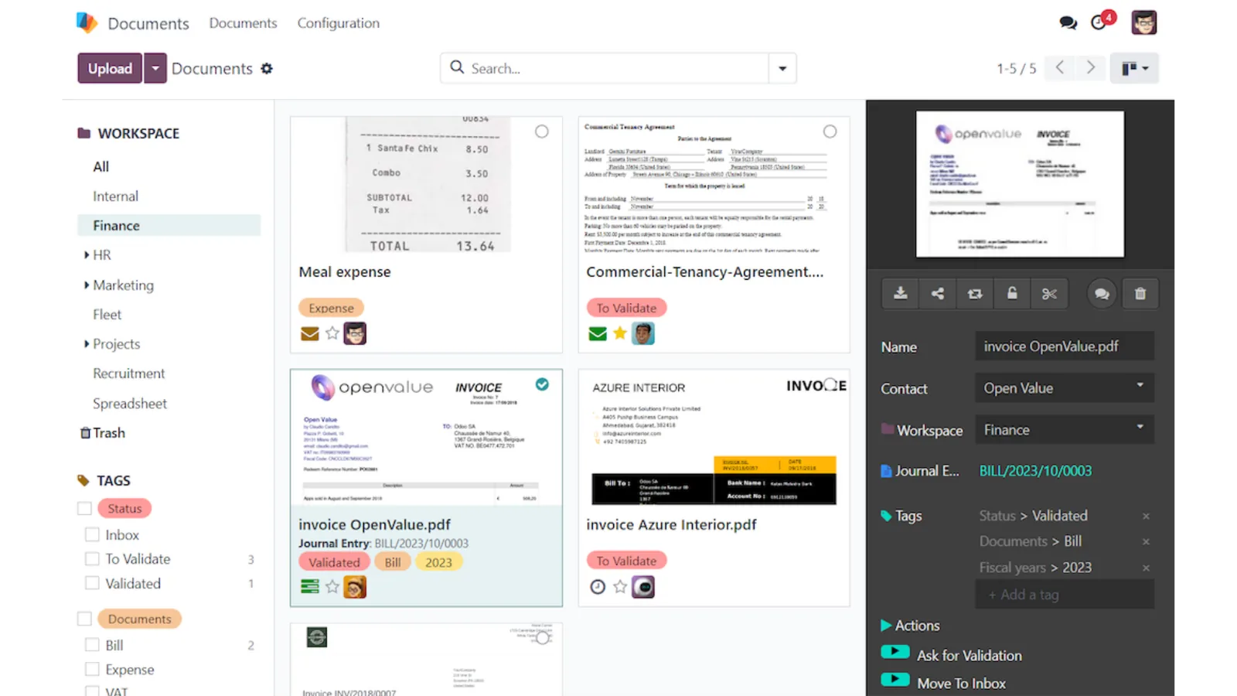The height and width of the screenshot is (696, 1237).
Task: Click the Documents app logo
Action: [87, 22]
